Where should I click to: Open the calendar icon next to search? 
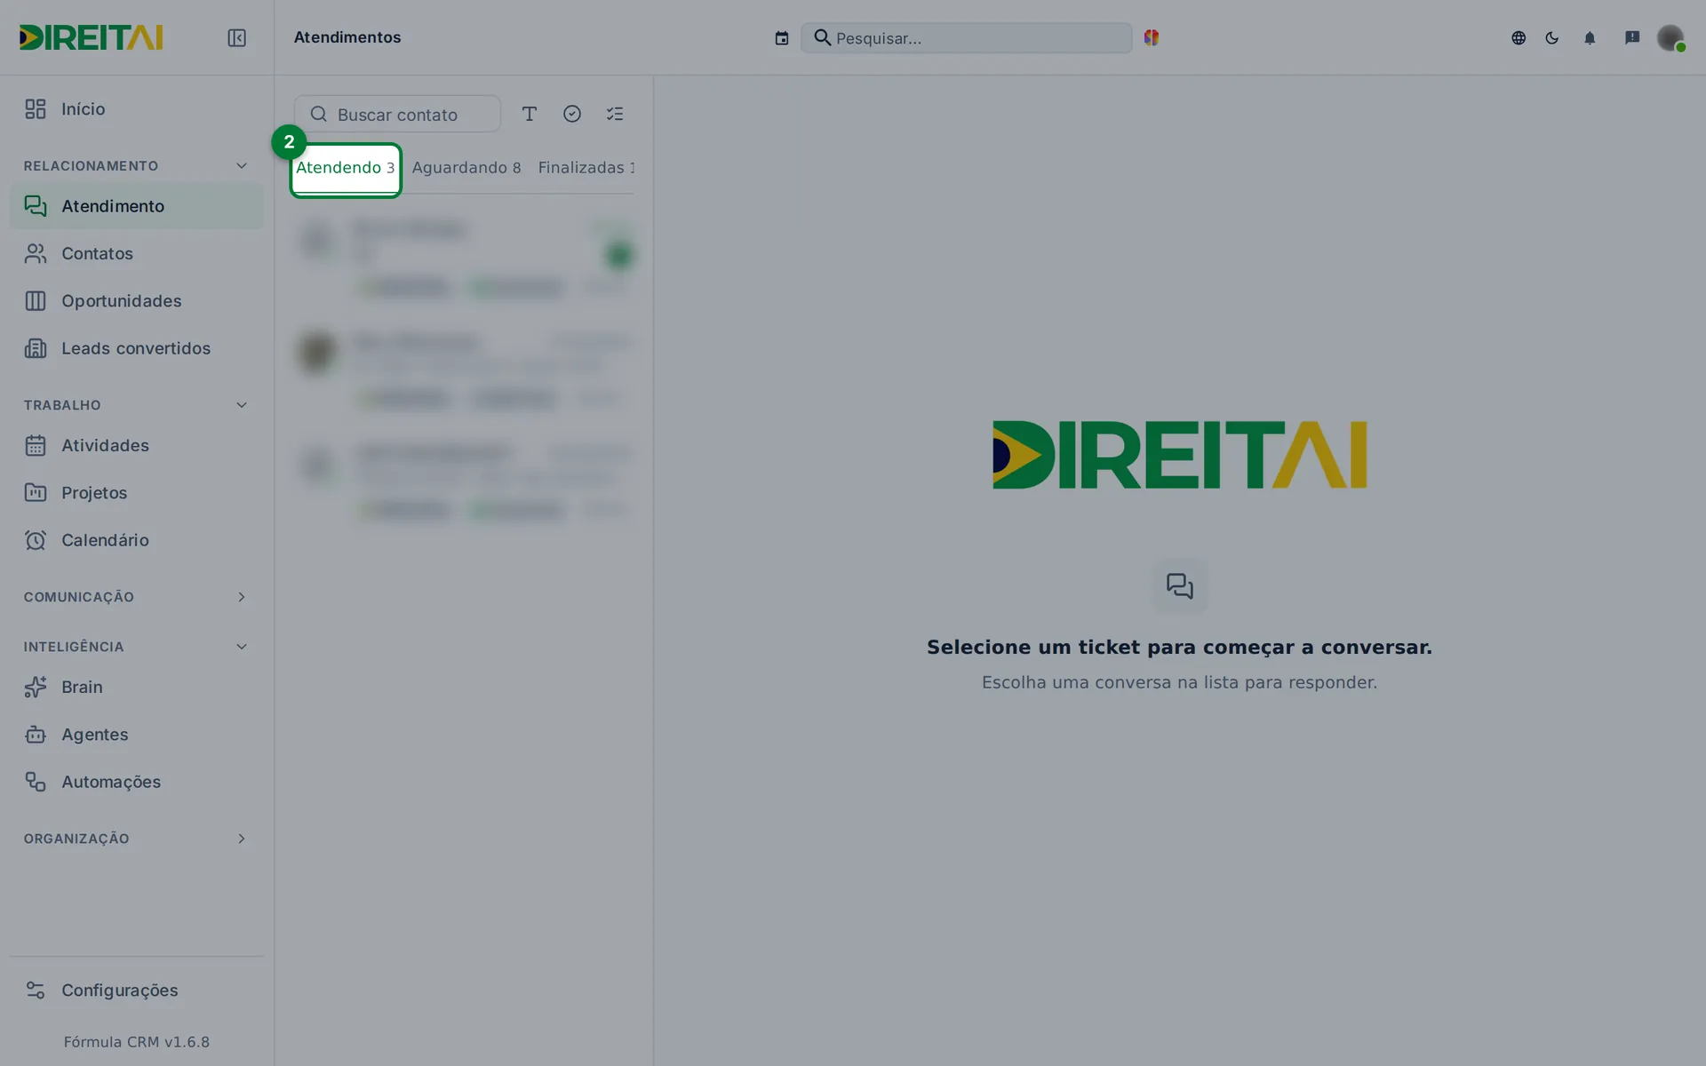pos(782,38)
